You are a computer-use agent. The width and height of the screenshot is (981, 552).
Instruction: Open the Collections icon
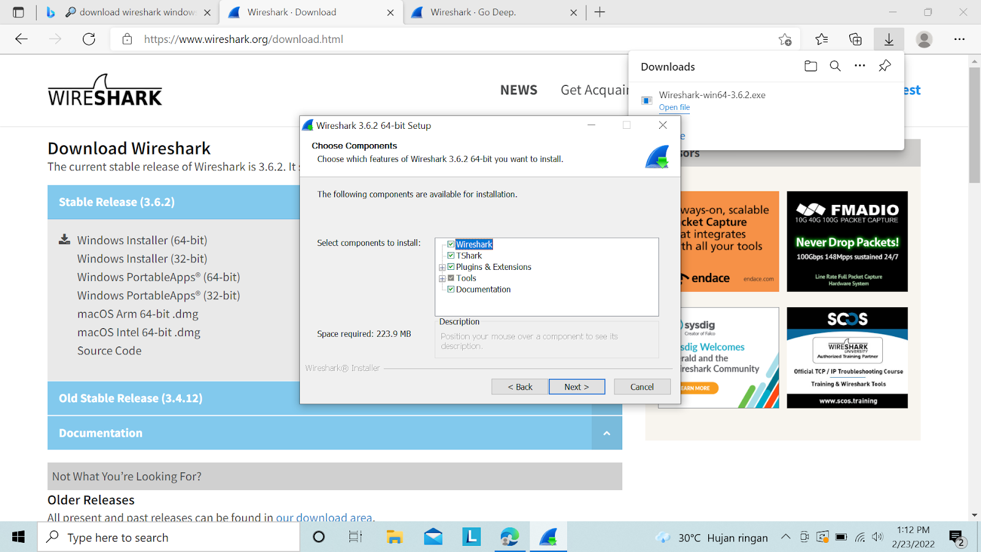tap(855, 39)
